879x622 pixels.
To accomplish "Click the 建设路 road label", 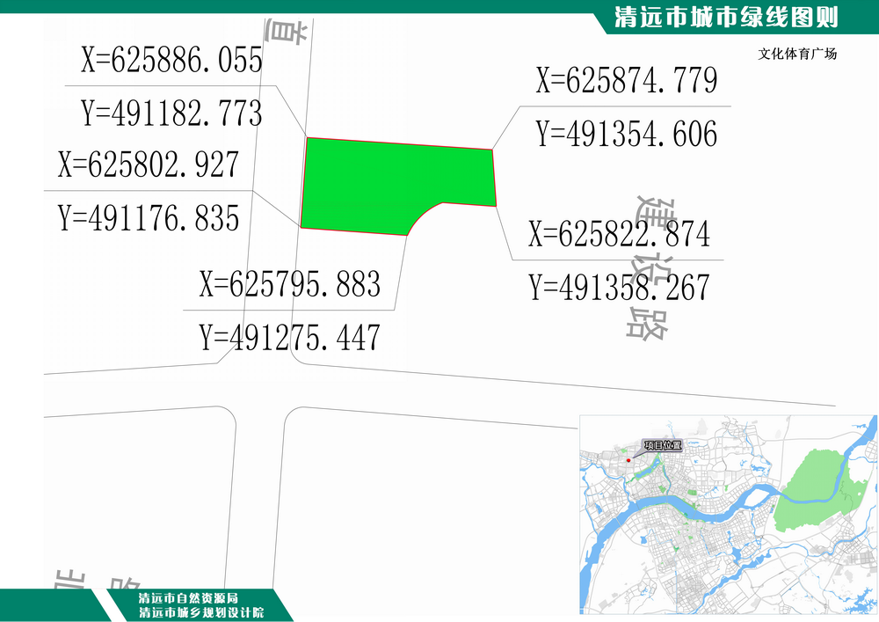I will (x=651, y=268).
